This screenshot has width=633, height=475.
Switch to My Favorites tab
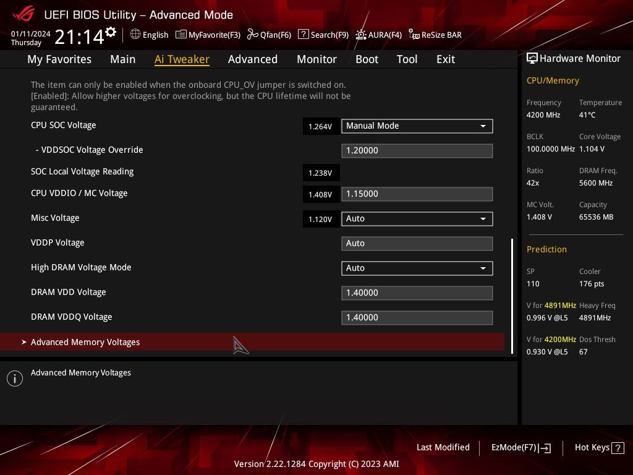(59, 59)
